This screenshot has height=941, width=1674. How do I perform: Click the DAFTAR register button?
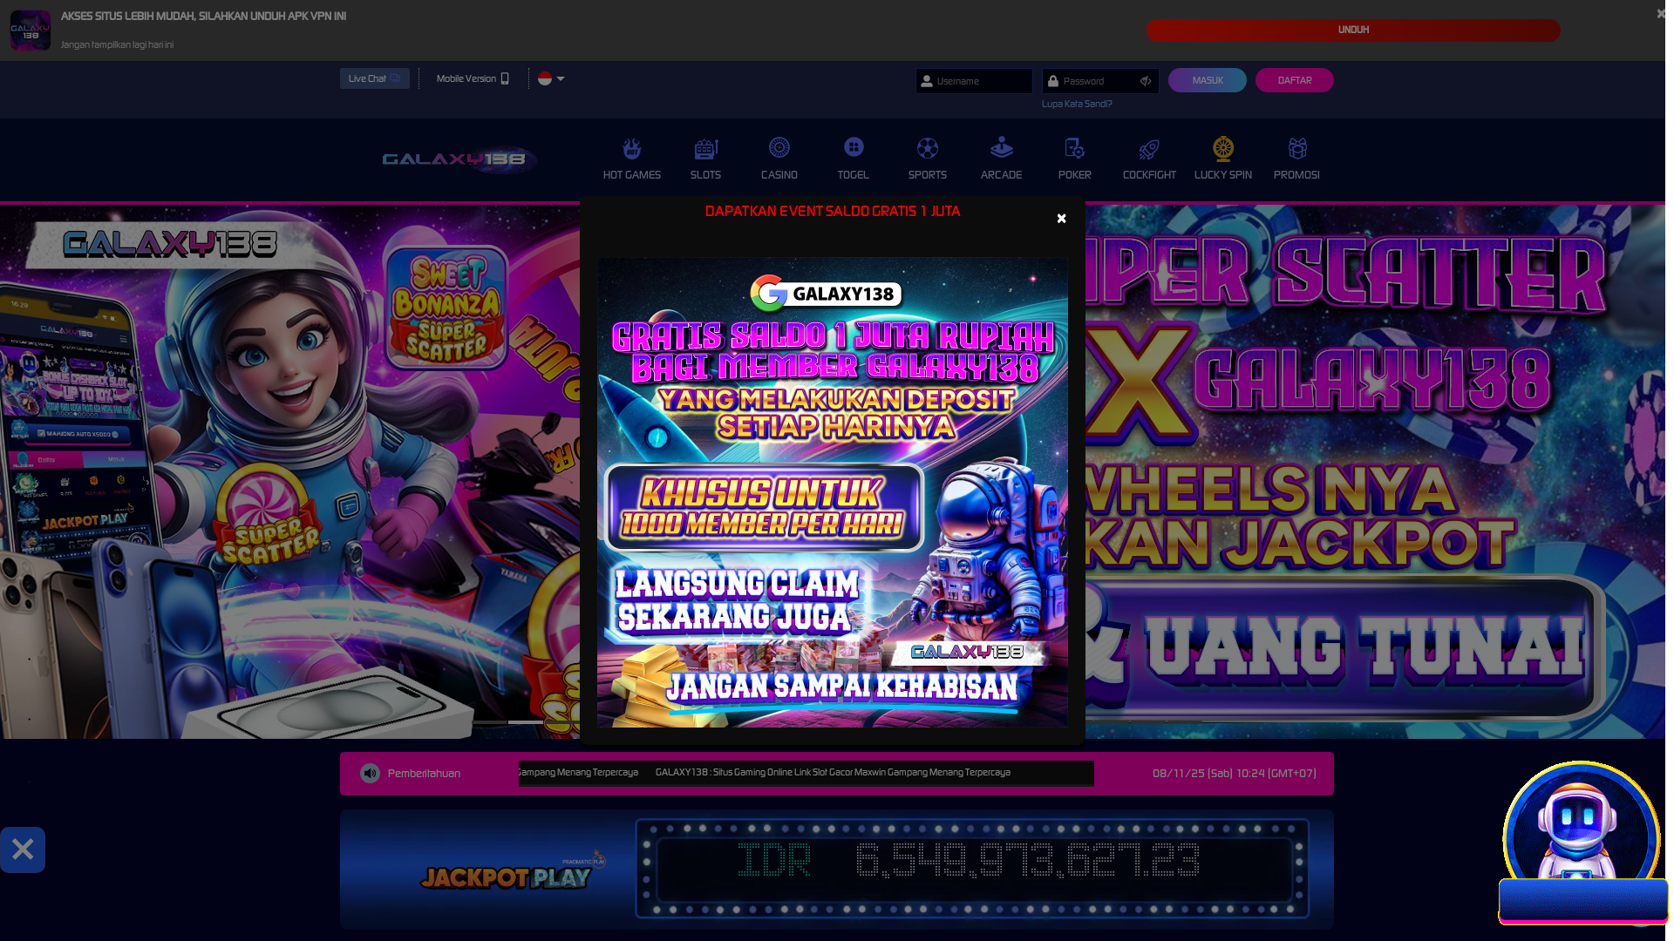coord(1294,80)
